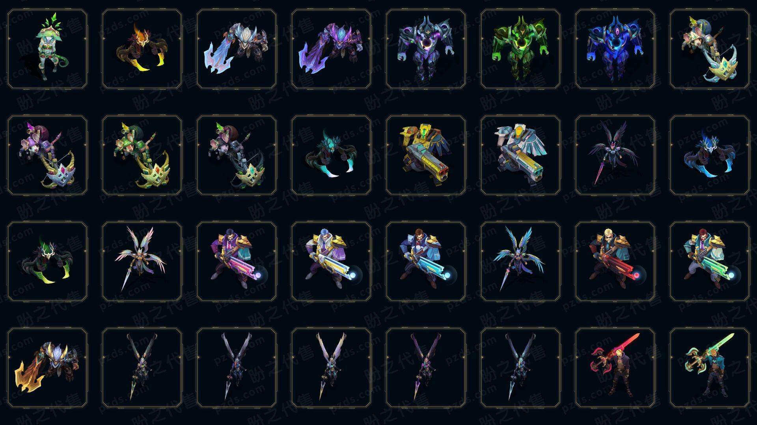This screenshot has height=425, width=757.
Task: Choose the gunner with red rifle
Action: [x=615, y=261]
